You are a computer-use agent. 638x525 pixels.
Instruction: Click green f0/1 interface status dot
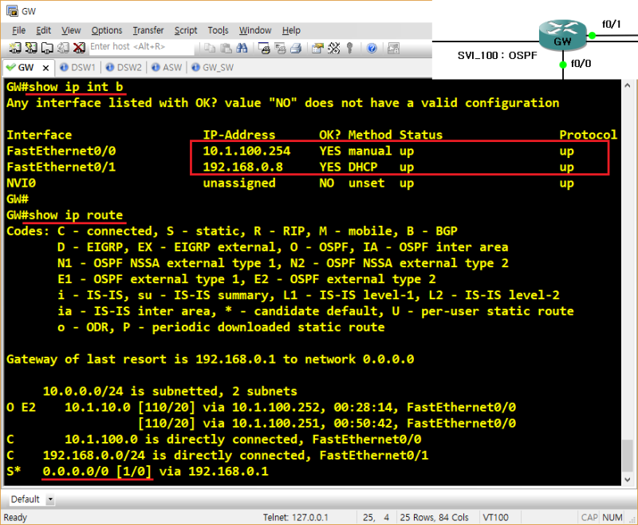[593, 35]
